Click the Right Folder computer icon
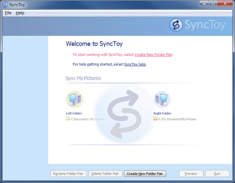The image size is (235, 183). click(x=162, y=99)
